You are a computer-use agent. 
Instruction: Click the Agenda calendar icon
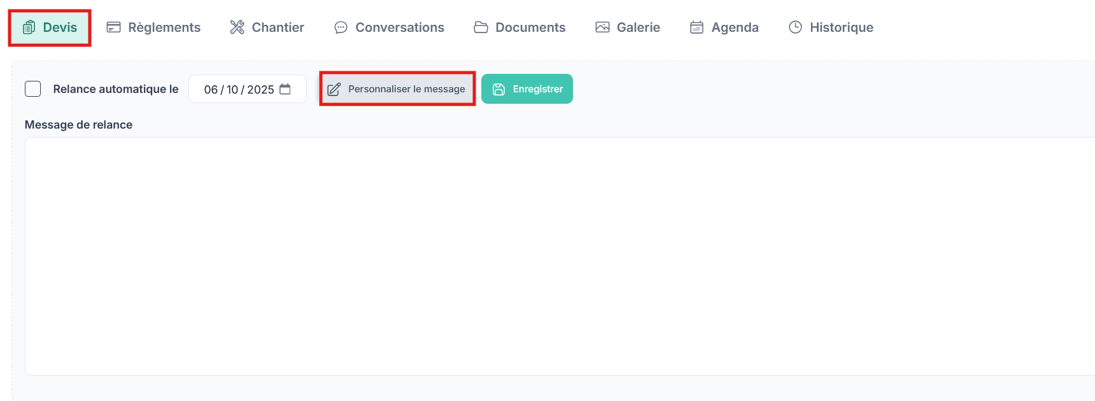[696, 27]
